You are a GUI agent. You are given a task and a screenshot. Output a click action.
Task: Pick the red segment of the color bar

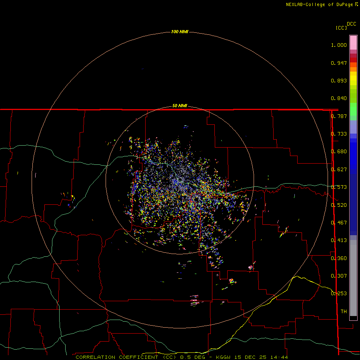(x=353, y=60)
